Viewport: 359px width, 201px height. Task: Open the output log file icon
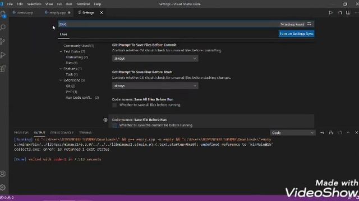tap(339, 132)
